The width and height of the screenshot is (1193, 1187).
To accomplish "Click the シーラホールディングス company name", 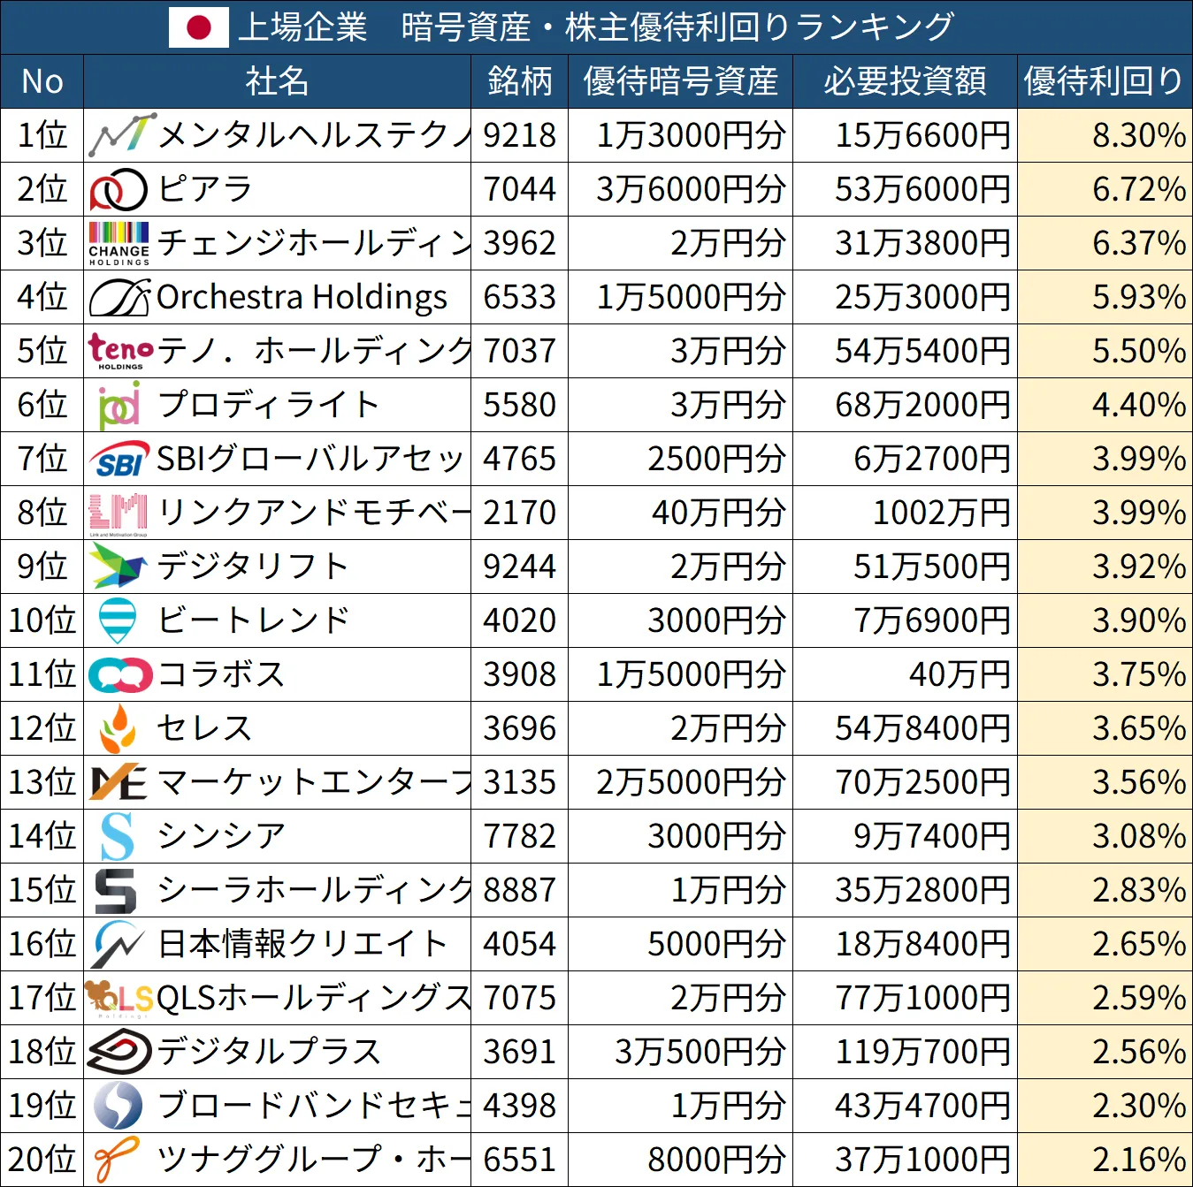I will (x=310, y=890).
